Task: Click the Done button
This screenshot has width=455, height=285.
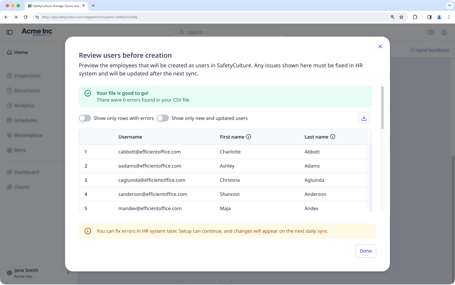Action: [366, 251]
